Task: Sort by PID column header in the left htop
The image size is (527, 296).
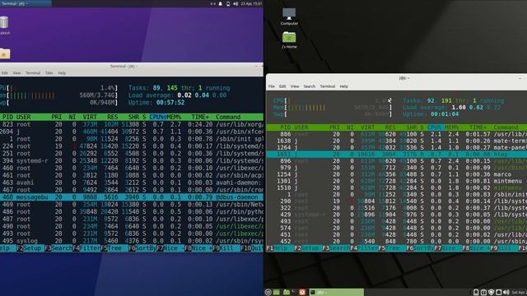Action: pyautogui.click(x=7, y=117)
